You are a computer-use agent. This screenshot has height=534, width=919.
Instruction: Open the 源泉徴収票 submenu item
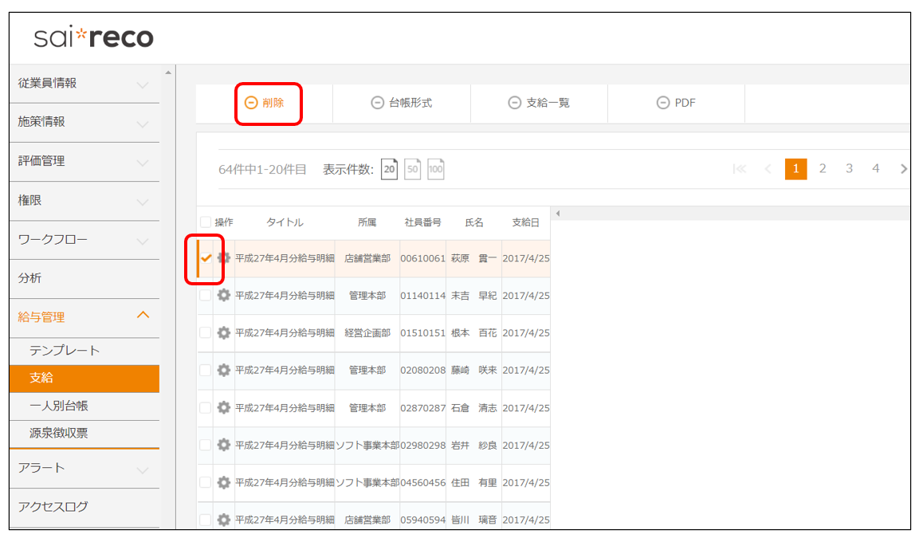(59, 433)
